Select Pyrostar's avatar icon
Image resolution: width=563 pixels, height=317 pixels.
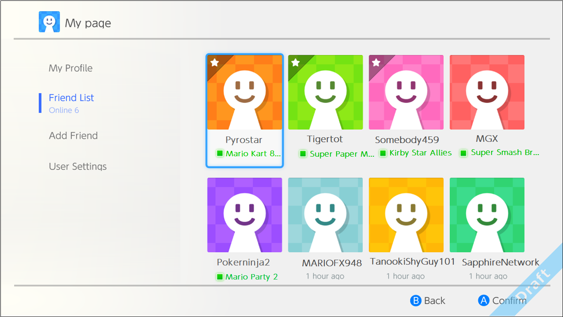244,92
